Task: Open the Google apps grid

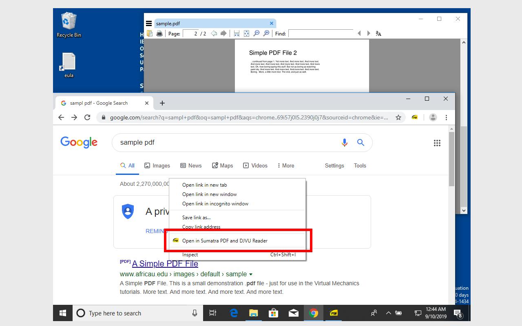Action: pyautogui.click(x=437, y=143)
